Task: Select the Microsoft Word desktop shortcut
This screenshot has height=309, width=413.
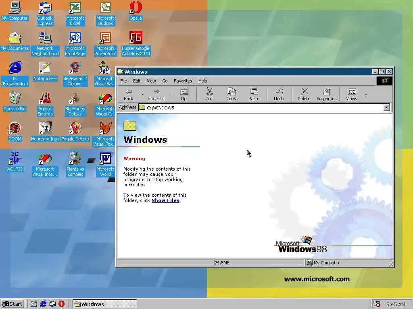Action: tap(105, 165)
